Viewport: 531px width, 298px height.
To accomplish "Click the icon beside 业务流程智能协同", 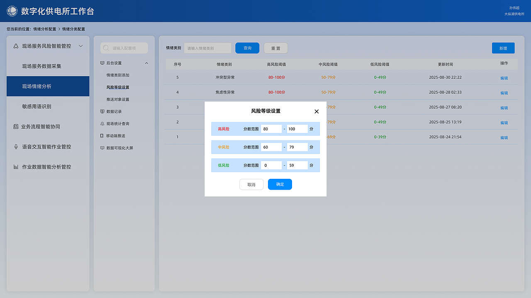I will [16, 127].
